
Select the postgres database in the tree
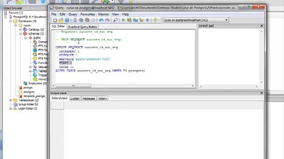click(29, 92)
